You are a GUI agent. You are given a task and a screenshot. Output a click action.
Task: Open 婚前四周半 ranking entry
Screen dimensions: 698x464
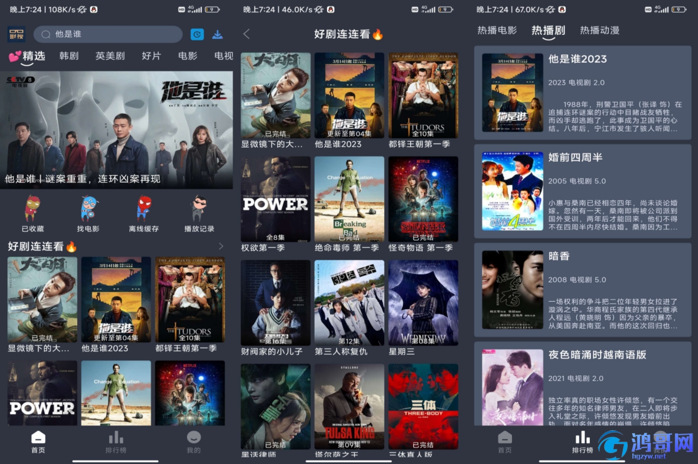tap(583, 191)
